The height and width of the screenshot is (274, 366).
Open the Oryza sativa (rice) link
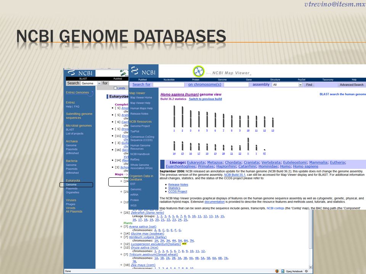pyautogui.click(x=144, y=247)
